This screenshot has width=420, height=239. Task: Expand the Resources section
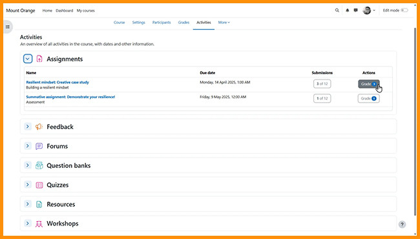[x=28, y=204]
